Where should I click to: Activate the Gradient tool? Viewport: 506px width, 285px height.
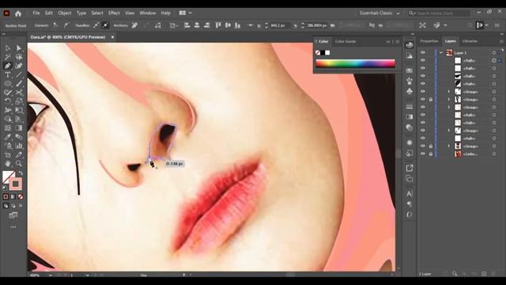[x=19, y=128]
